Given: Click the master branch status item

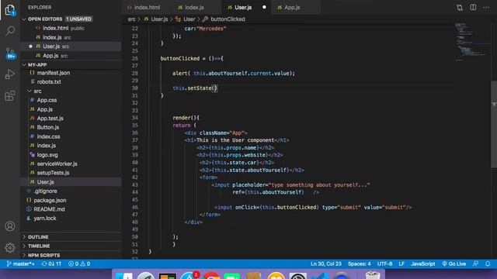Looking at the screenshot, I should (x=21, y=263).
